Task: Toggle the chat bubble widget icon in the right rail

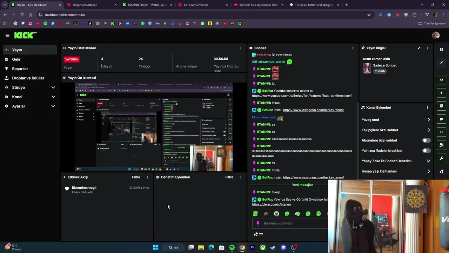Action: click(441, 119)
